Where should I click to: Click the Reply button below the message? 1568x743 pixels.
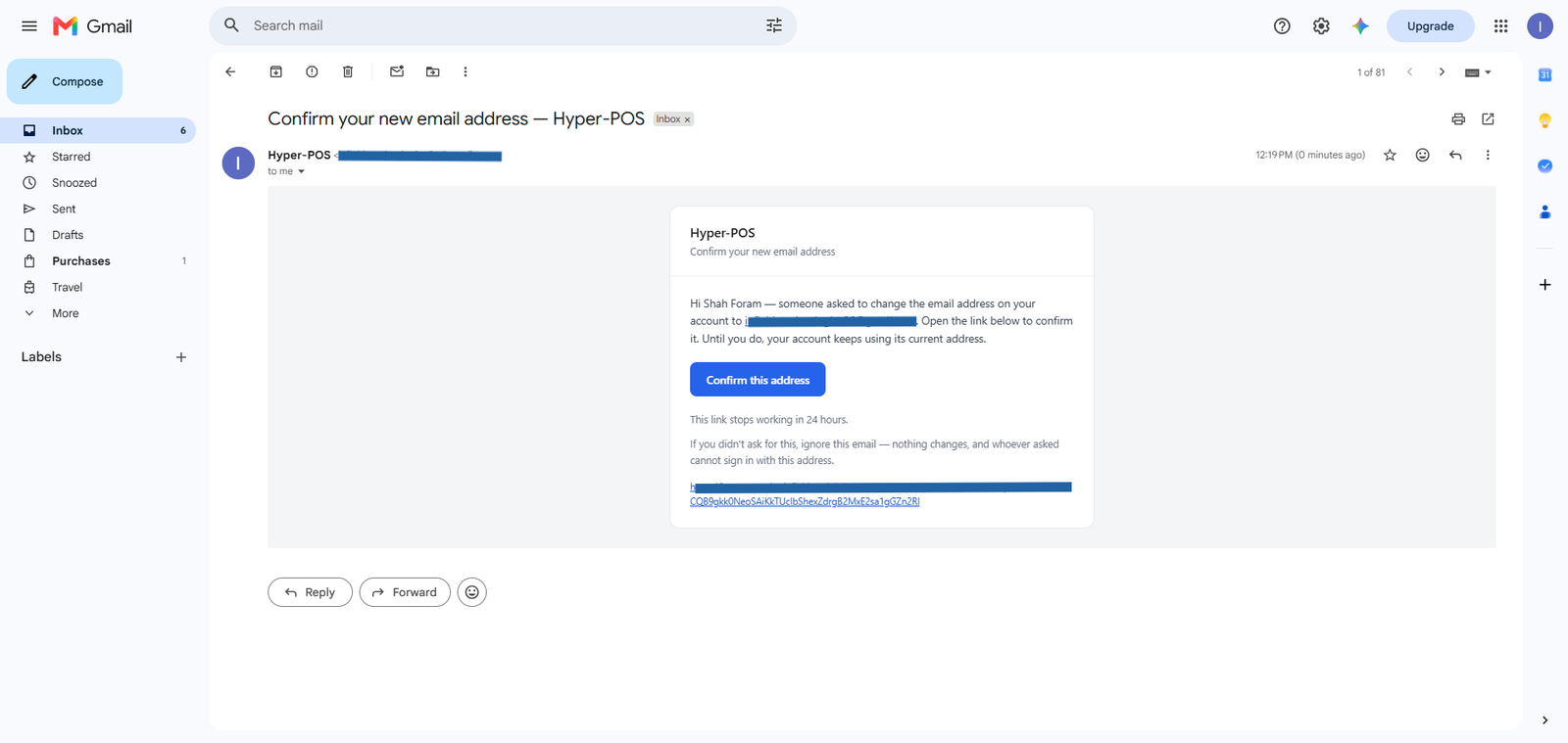click(310, 592)
